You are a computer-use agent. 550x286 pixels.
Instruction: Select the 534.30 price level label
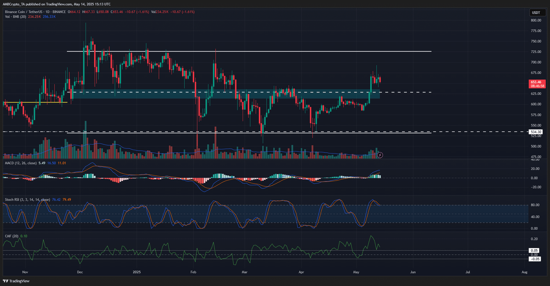pos(536,132)
